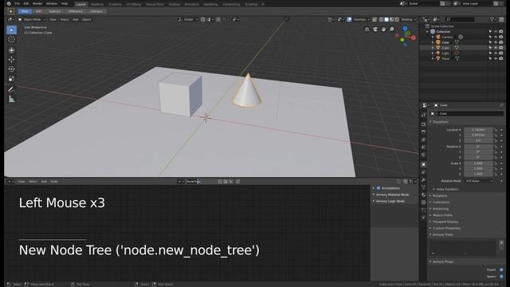510x287 pixels.
Task: Toggle X-ray display icon
Action: [x=375, y=19]
